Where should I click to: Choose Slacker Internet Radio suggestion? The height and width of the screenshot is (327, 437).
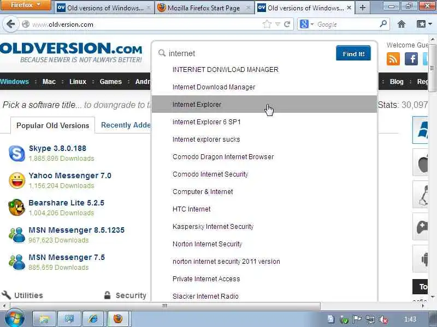point(264,296)
